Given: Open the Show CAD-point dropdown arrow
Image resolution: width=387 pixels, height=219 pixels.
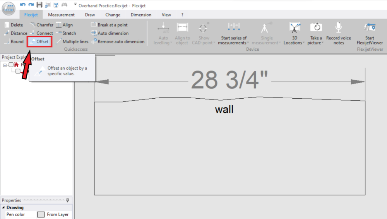Looking at the screenshot, I should [214, 43].
